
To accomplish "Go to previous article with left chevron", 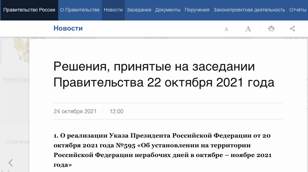I will (x=10, y=163).
